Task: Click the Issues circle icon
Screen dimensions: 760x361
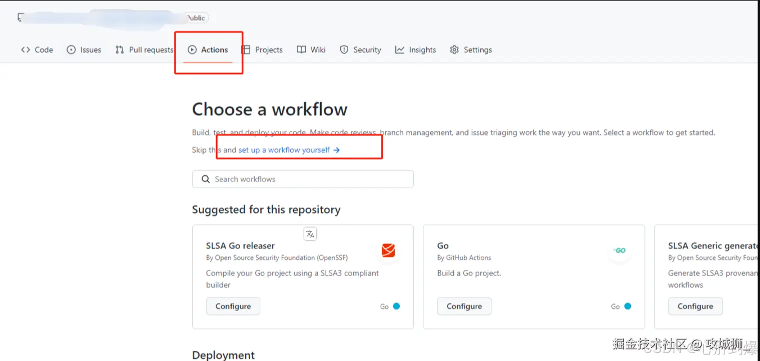Action: (71, 49)
